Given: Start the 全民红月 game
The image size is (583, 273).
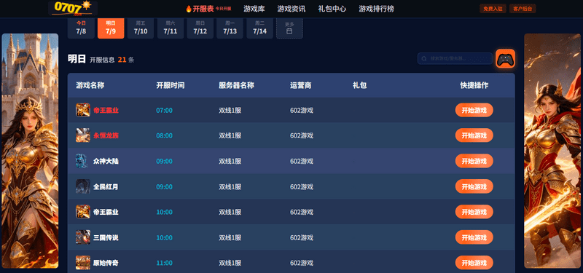Looking at the screenshot, I should pyautogui.click(x=474, y=186).
